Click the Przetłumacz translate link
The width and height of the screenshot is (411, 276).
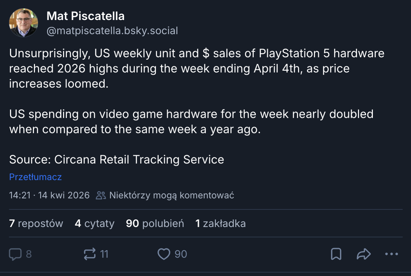[35, 177]
